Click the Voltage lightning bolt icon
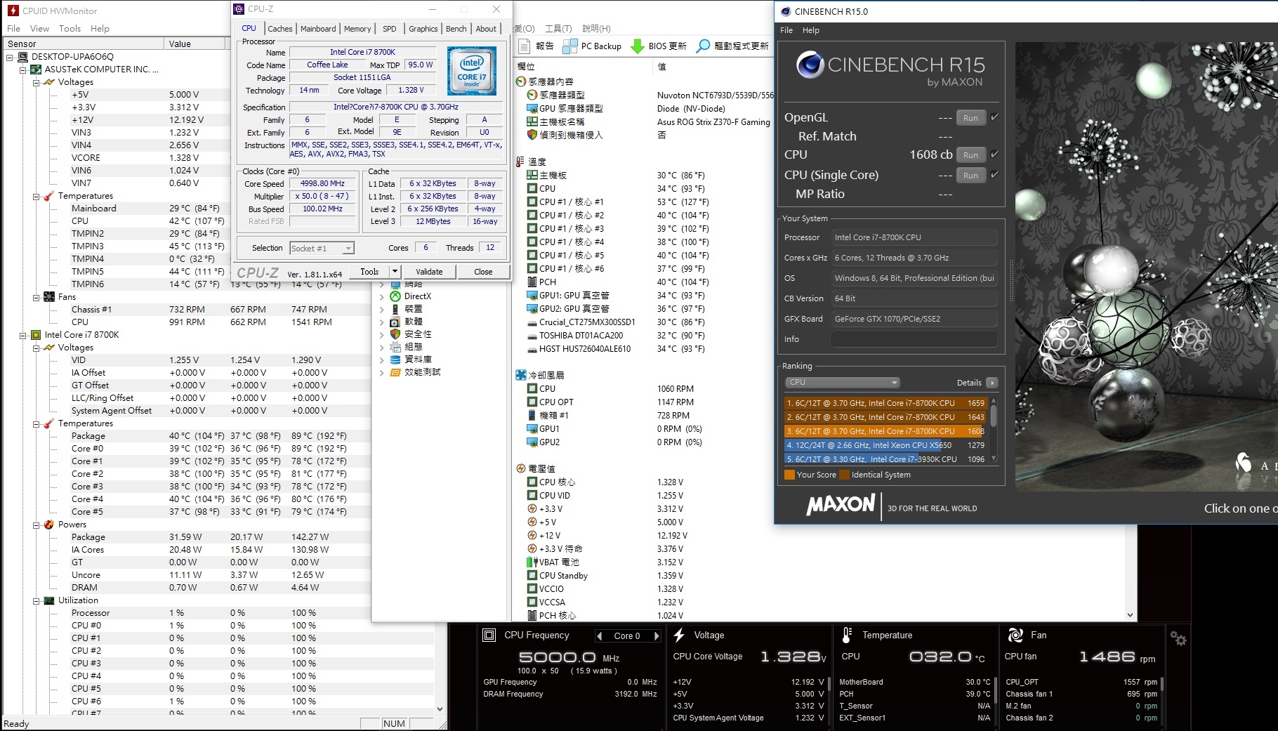 (x=680, y=635)
